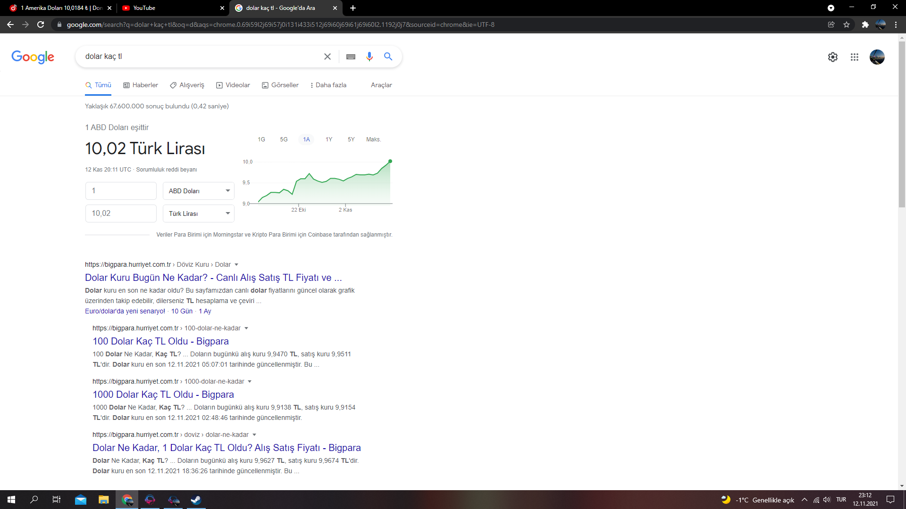Switch to the YouTube browser tab
906x509 pixels.
172,8
